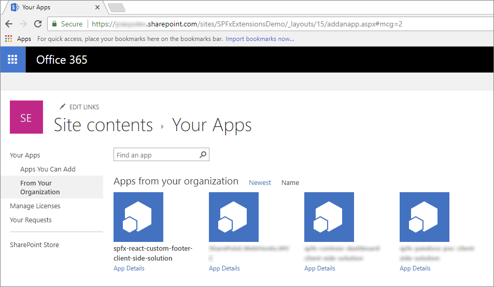The width and height of the screenshot is (494, 287).
Task: Click spfx-react-custom-footer-client-side-solution app name
Action: [153, 253]
